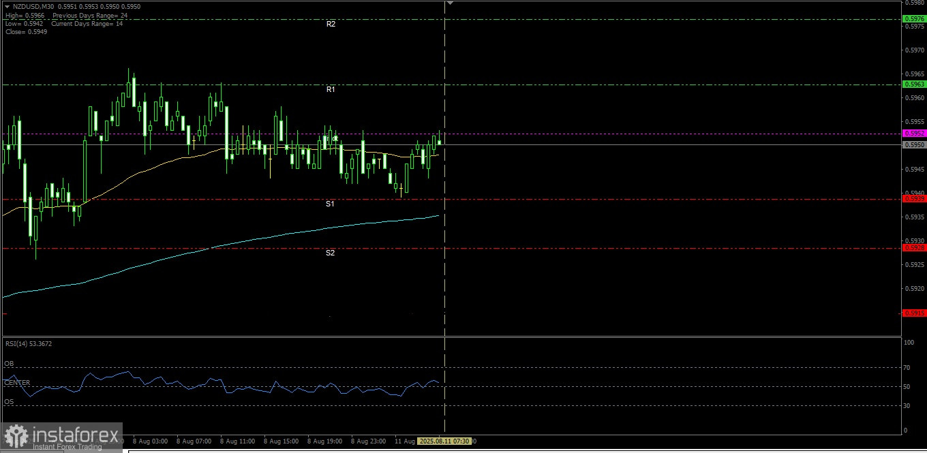Viewport: 927px width, 453px height.
Task: Select the S1 support level label
Action: click(330, 204)
